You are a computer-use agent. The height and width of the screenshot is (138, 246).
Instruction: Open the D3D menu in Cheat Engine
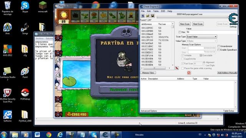click(163, 11)
